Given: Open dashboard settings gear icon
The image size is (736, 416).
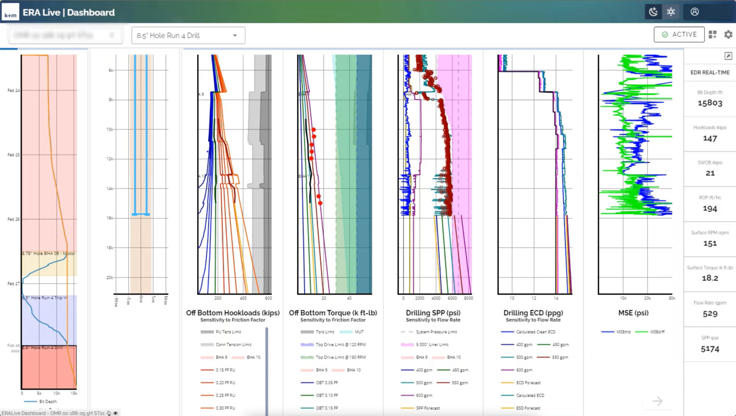Looking at the screenshot, I should 728,35.
